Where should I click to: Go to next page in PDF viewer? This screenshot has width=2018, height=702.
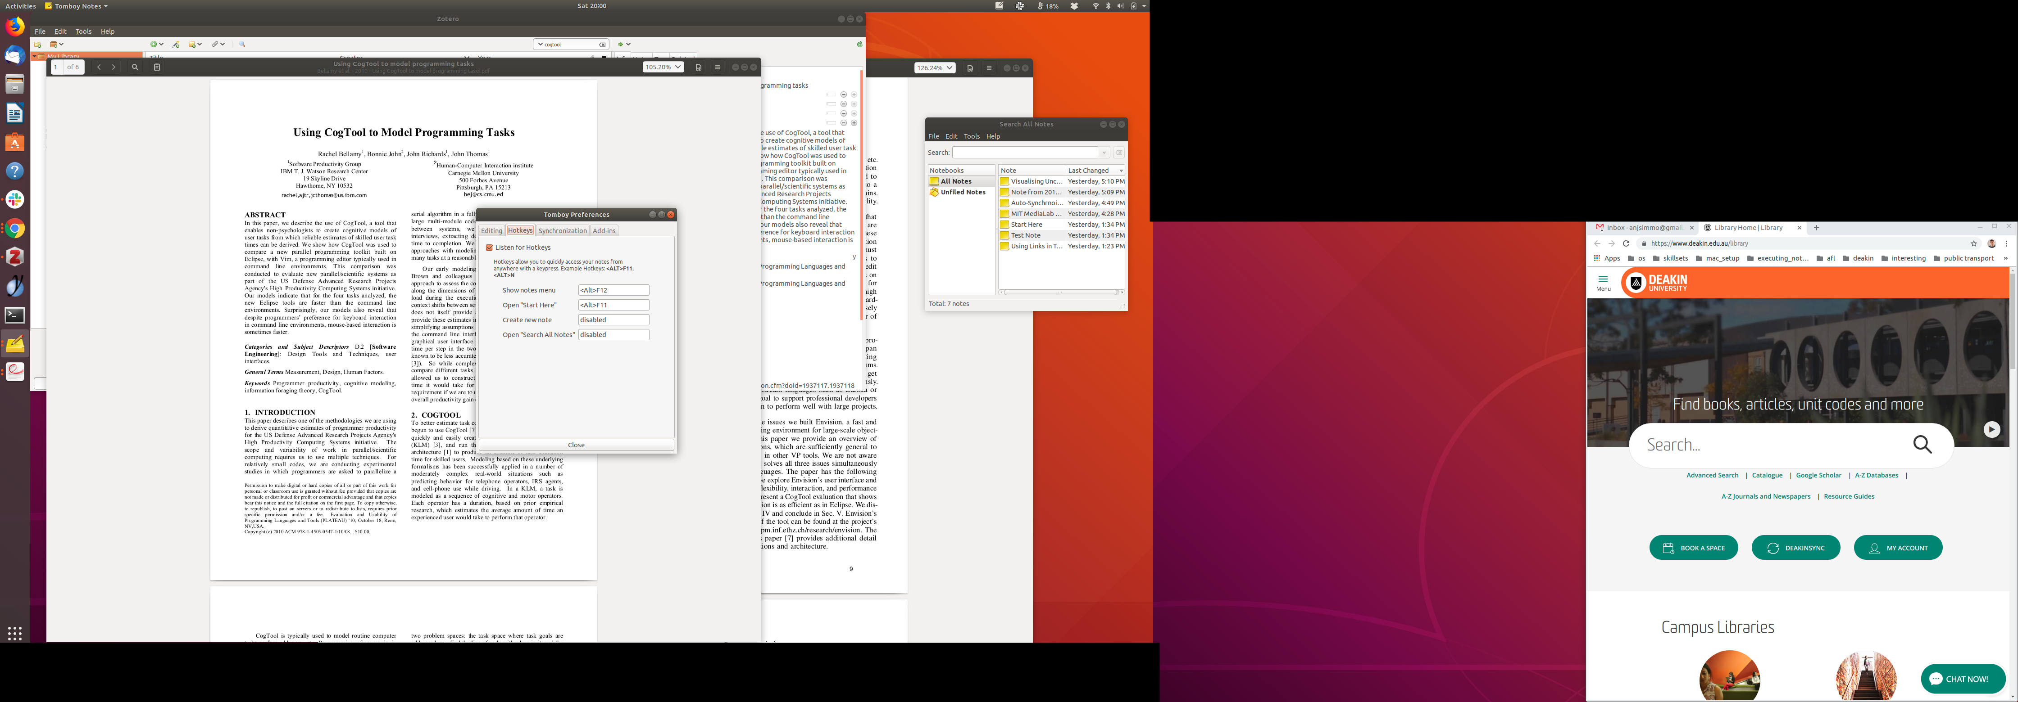(x=114, y=67)
